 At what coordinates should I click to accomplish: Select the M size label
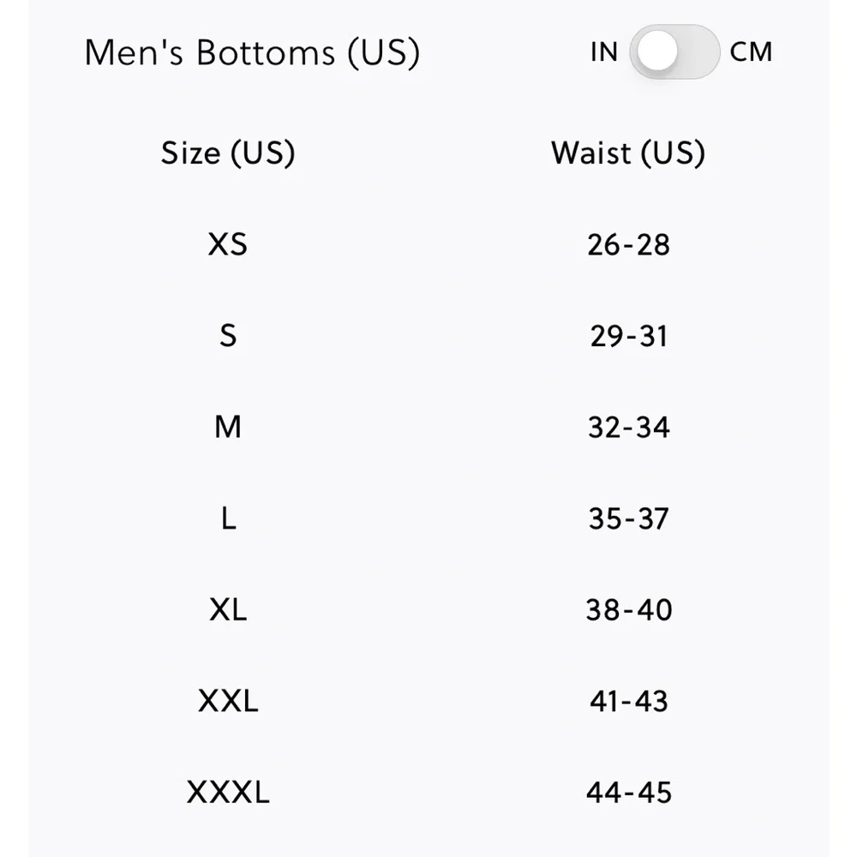point(228,427)
